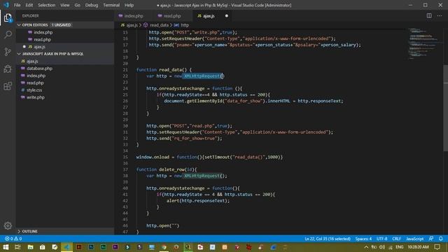This screenshot has height=252, width=448.
Task: Open the File menu
Action: pyautogui.click(x=17, y=5)
